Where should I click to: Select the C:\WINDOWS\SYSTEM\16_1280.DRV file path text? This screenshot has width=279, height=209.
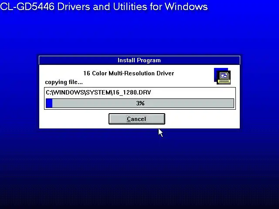(x=99, y=92)
